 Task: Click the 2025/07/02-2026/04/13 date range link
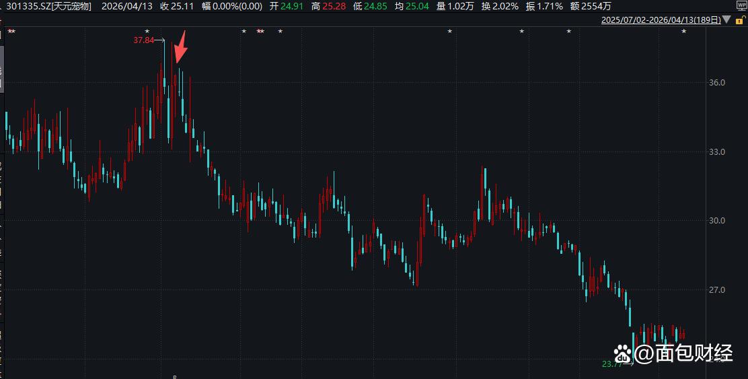(661, 20)
